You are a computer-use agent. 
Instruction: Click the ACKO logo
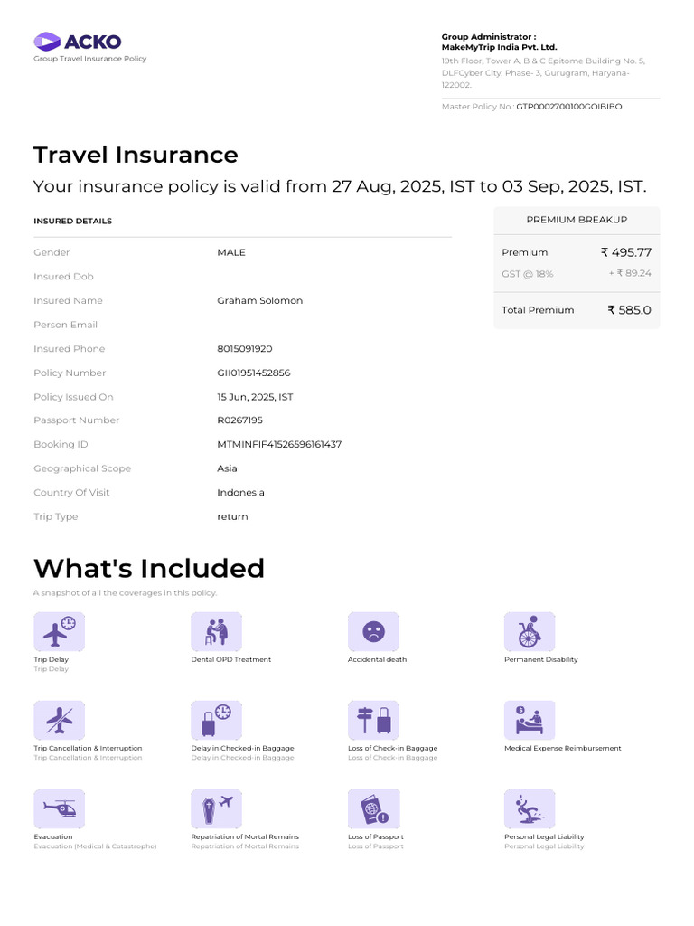78,42
